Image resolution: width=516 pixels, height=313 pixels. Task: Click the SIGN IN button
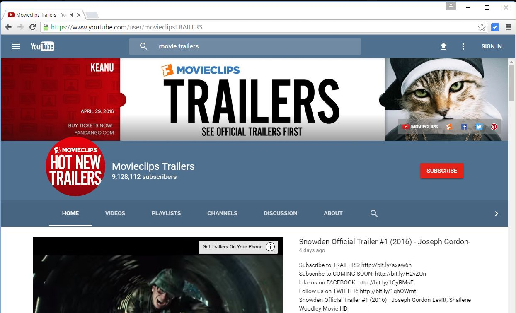(x=492, y=46)
